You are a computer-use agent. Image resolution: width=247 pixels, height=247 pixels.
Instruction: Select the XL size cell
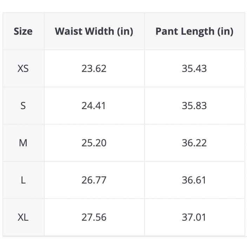coord(23,217)
